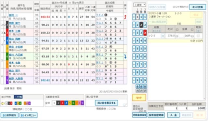208x121 pixels.
Task: Clear 3rd place column with 消 button
Action: click(145, 91)
